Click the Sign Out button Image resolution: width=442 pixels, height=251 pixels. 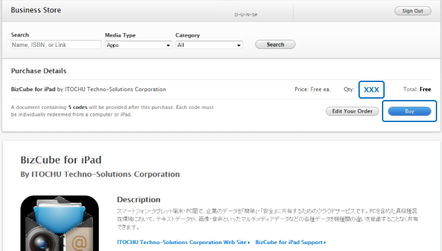click(x=413, y=11)
